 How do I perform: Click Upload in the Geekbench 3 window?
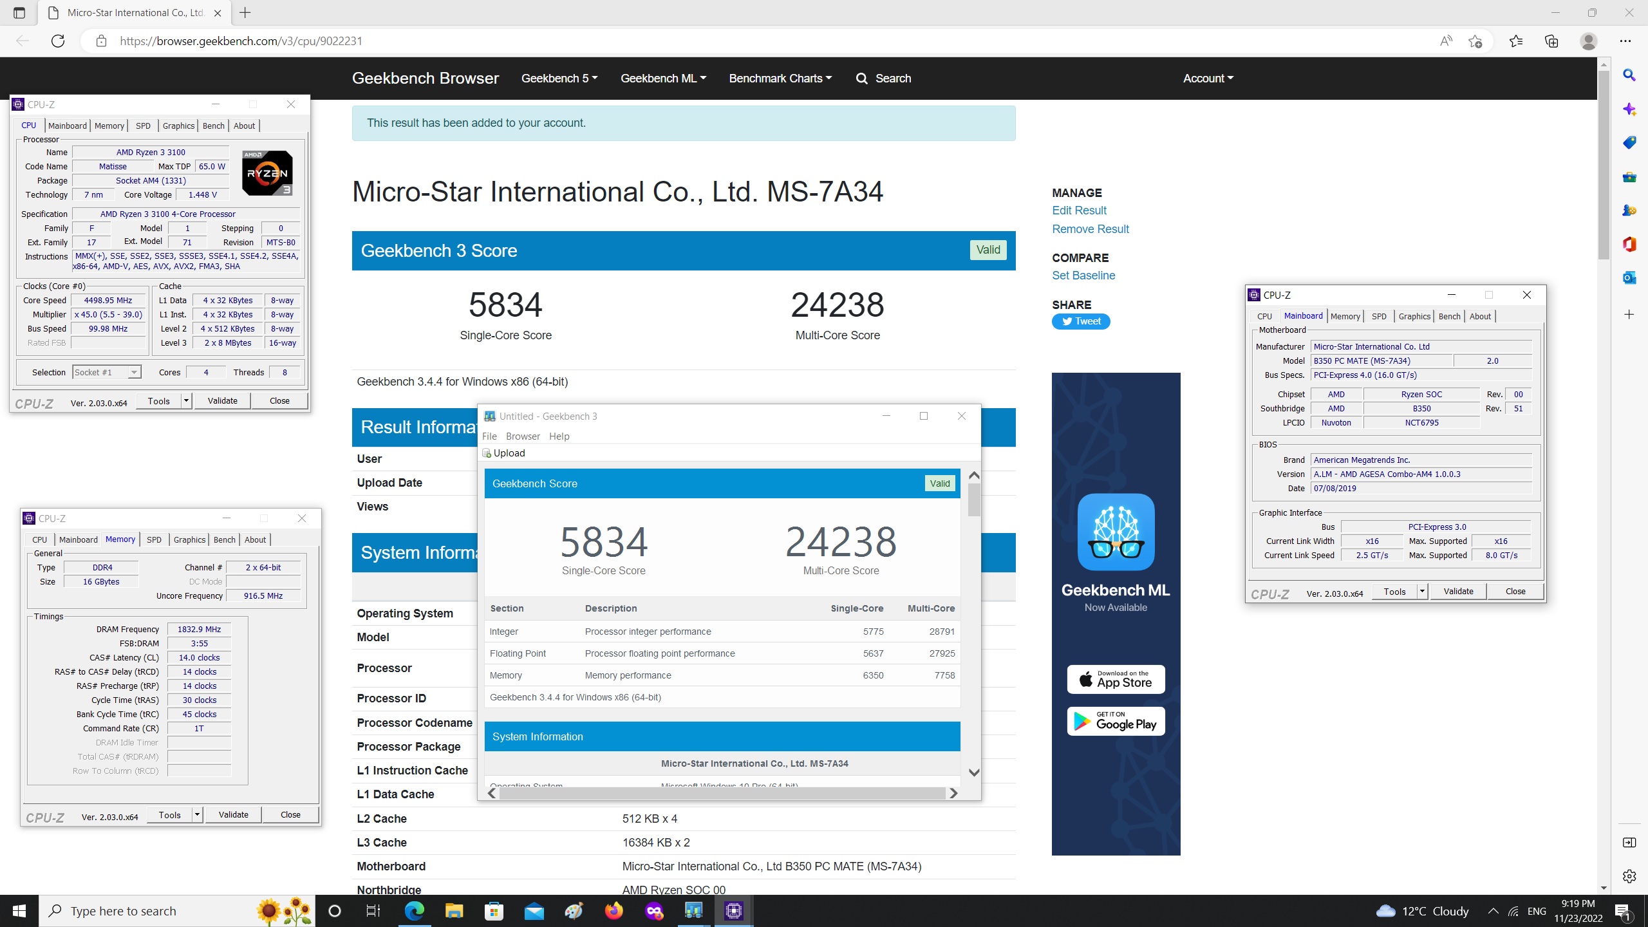[x=504, y=453]
